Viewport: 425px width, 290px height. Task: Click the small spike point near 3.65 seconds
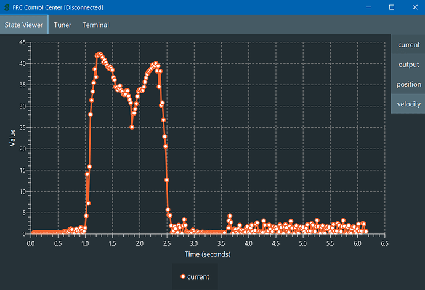click(x=230, y=216)
